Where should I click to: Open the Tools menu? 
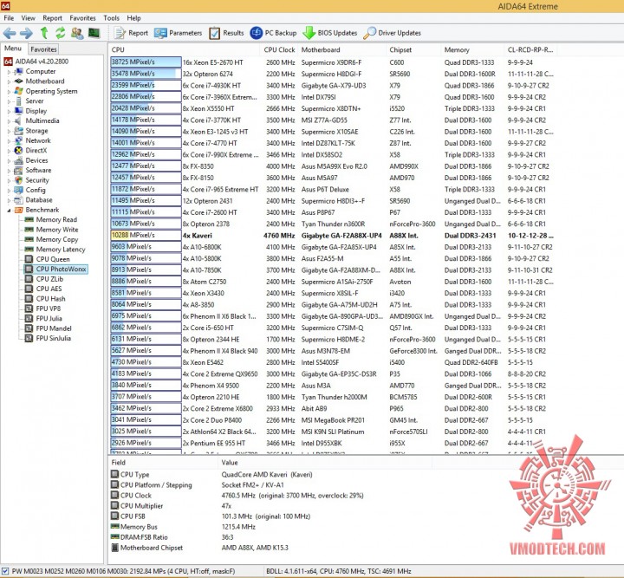click(x=111, y=18)
